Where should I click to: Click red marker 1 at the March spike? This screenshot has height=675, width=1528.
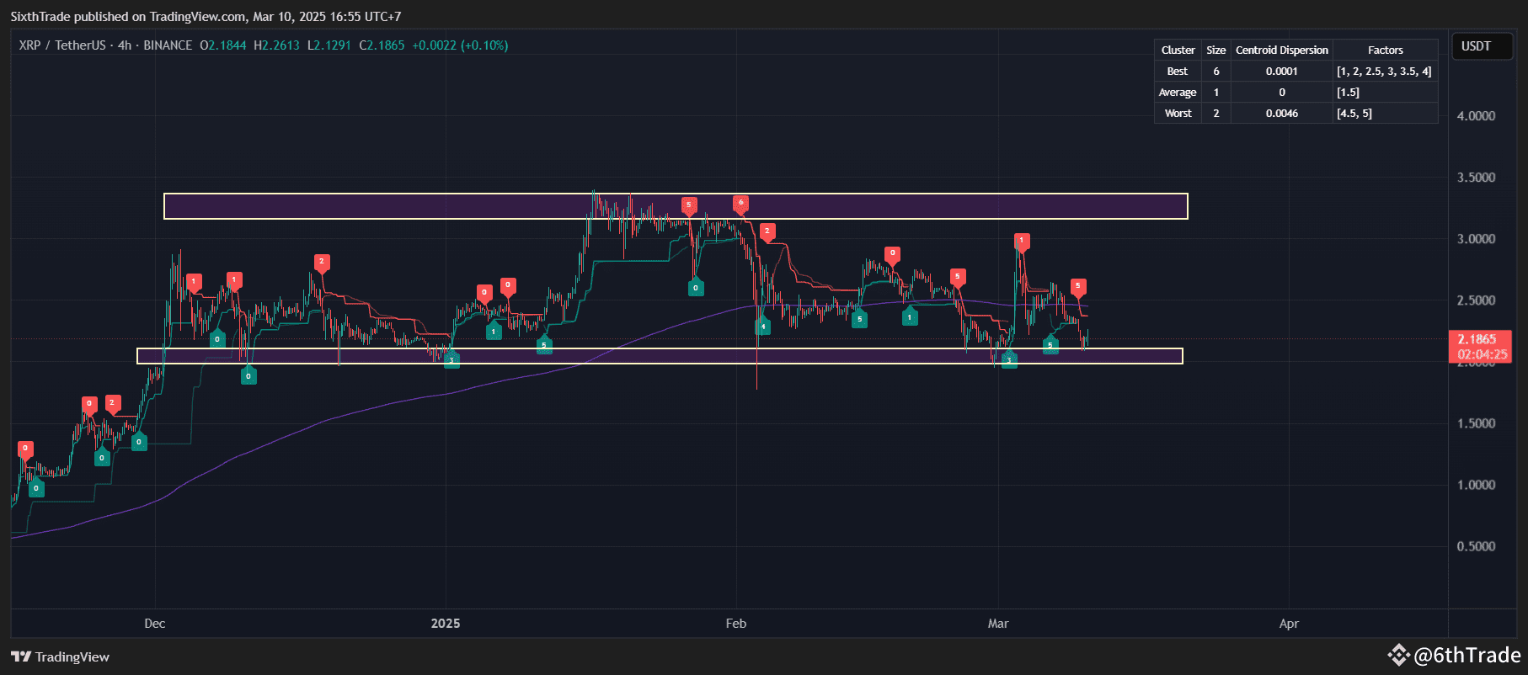click(x=1022, y=241)
